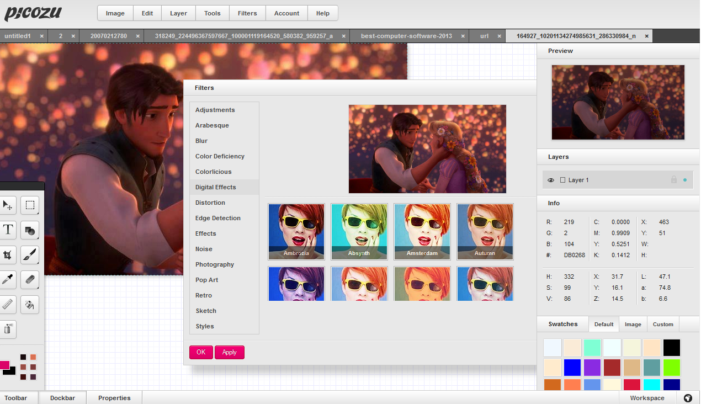
Task: Select the Eyedropper color picker tool
Action: pos(8,280)
